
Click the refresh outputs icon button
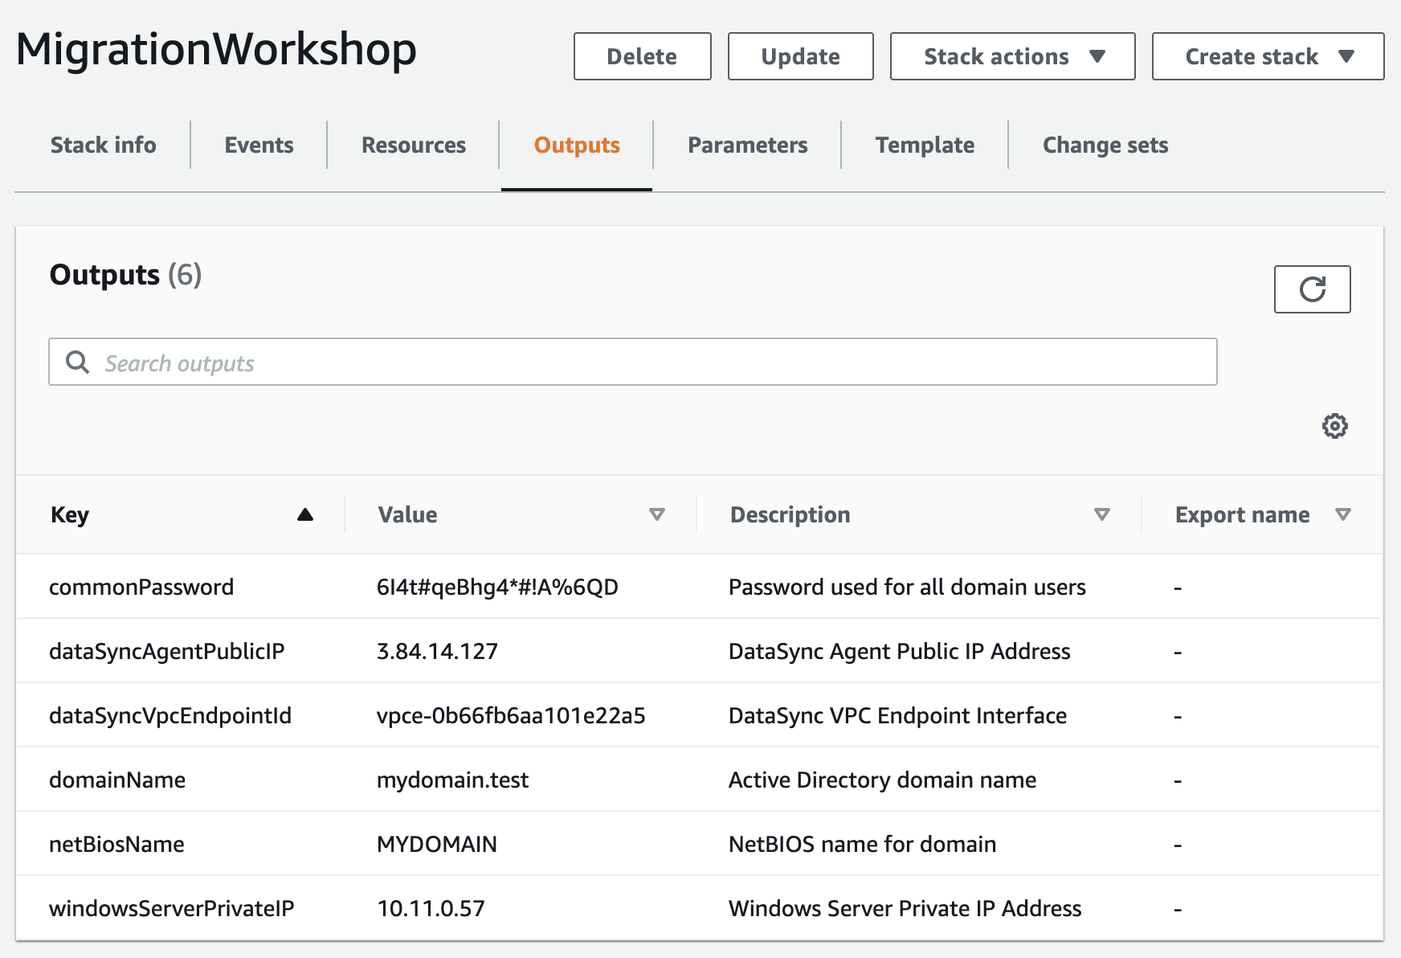pos(1312,289)
